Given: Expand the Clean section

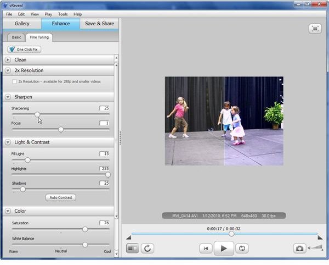Looking at the screenshot, I should (x=8, y=60).
